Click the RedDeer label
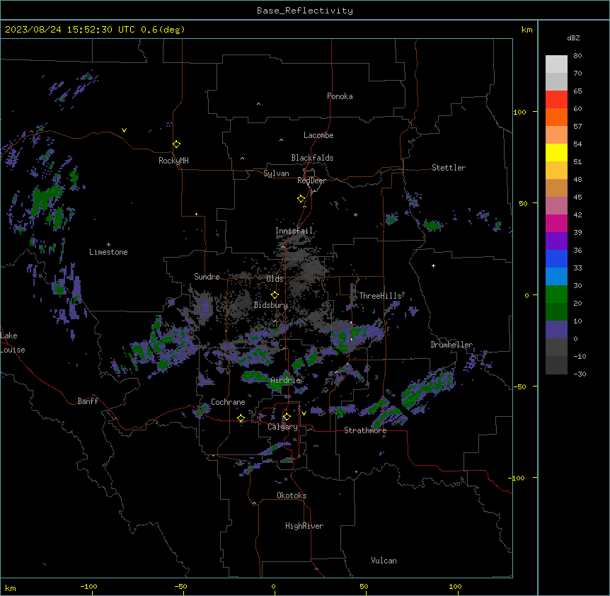The image size is (610, 596). click(x=311, y=180)
